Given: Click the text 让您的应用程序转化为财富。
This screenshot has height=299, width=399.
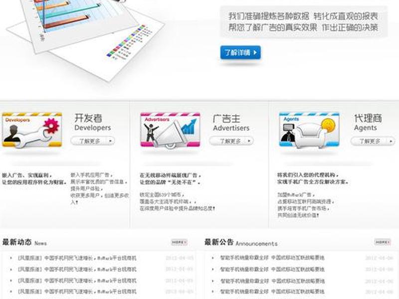Looking at the screenshot, I should point(34,182).
